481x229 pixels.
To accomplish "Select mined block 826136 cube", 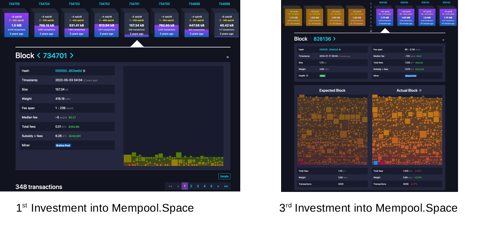I will click(385, 17).
